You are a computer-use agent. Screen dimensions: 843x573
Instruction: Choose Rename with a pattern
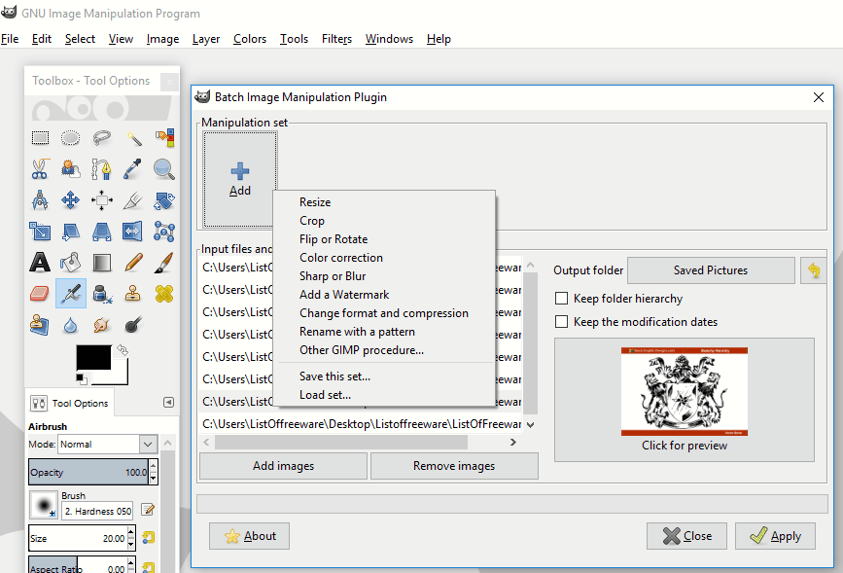(x=357, y=332)
